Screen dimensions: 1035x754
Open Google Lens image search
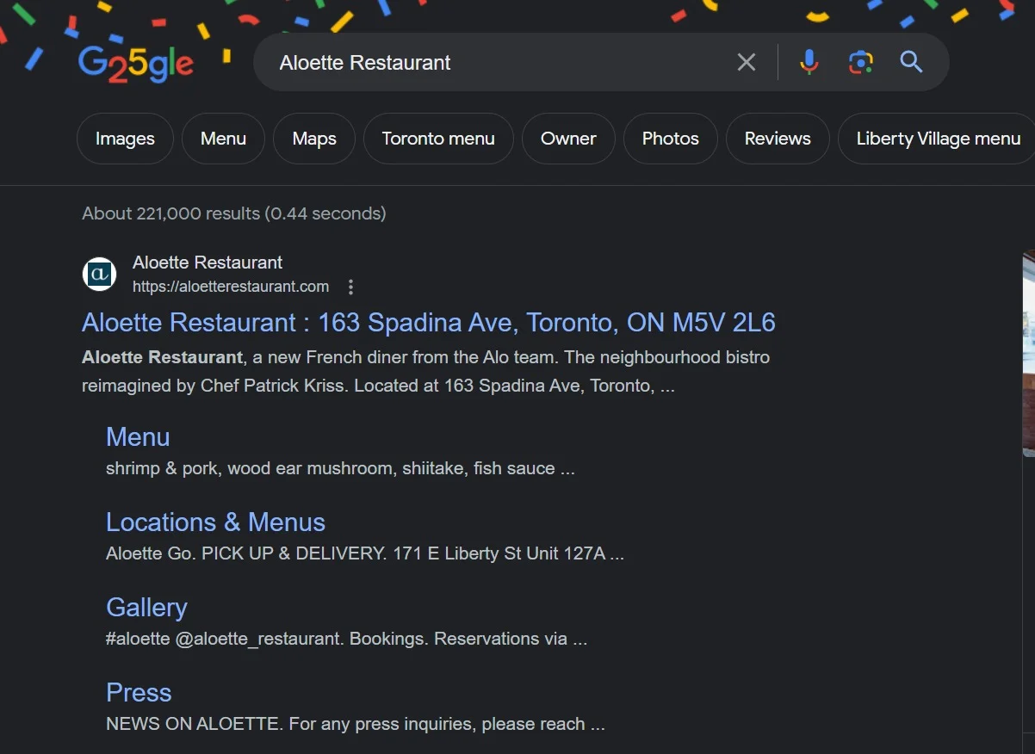click(x=860, y=61)
